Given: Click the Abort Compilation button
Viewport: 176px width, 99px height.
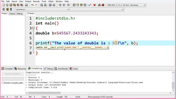Looking at the screenshot, I should (x=13, y=74).
